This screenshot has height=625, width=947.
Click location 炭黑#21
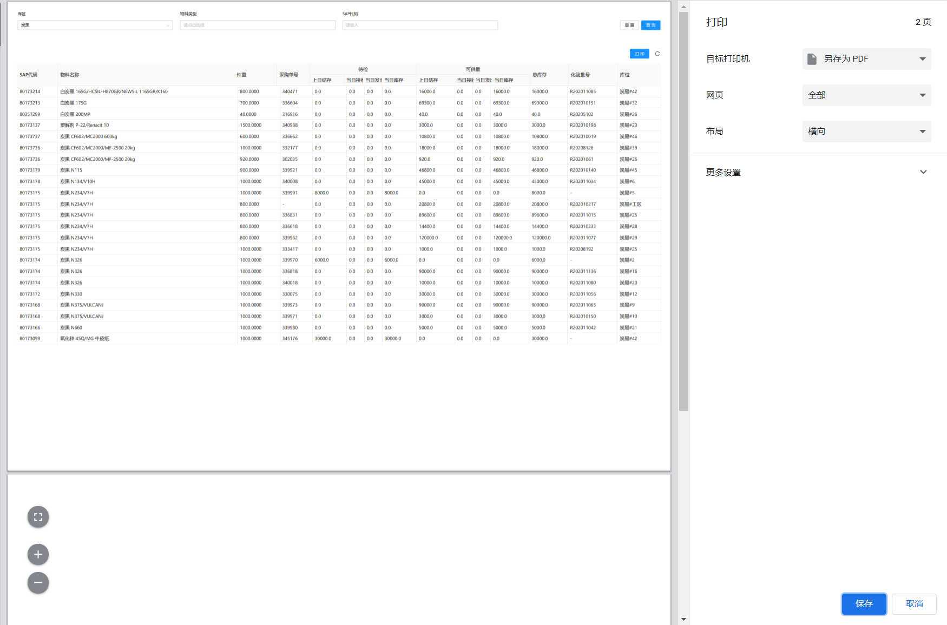628,327
